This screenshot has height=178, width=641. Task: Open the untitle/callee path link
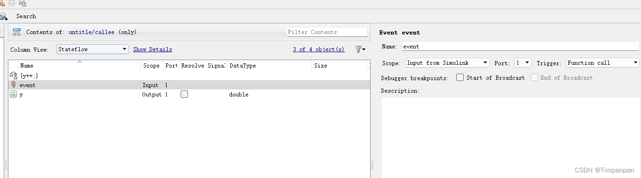92,32
